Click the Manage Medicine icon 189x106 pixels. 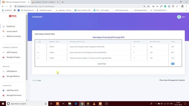point(4,77)
